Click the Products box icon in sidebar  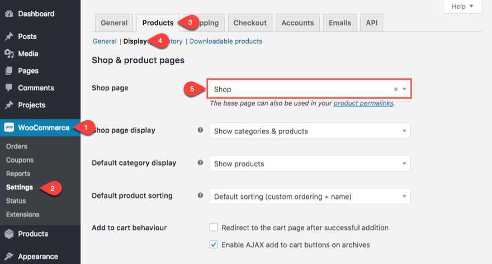9,234
